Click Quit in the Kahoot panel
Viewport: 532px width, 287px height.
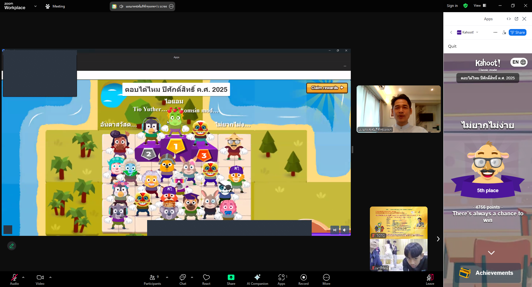(452, 46)
